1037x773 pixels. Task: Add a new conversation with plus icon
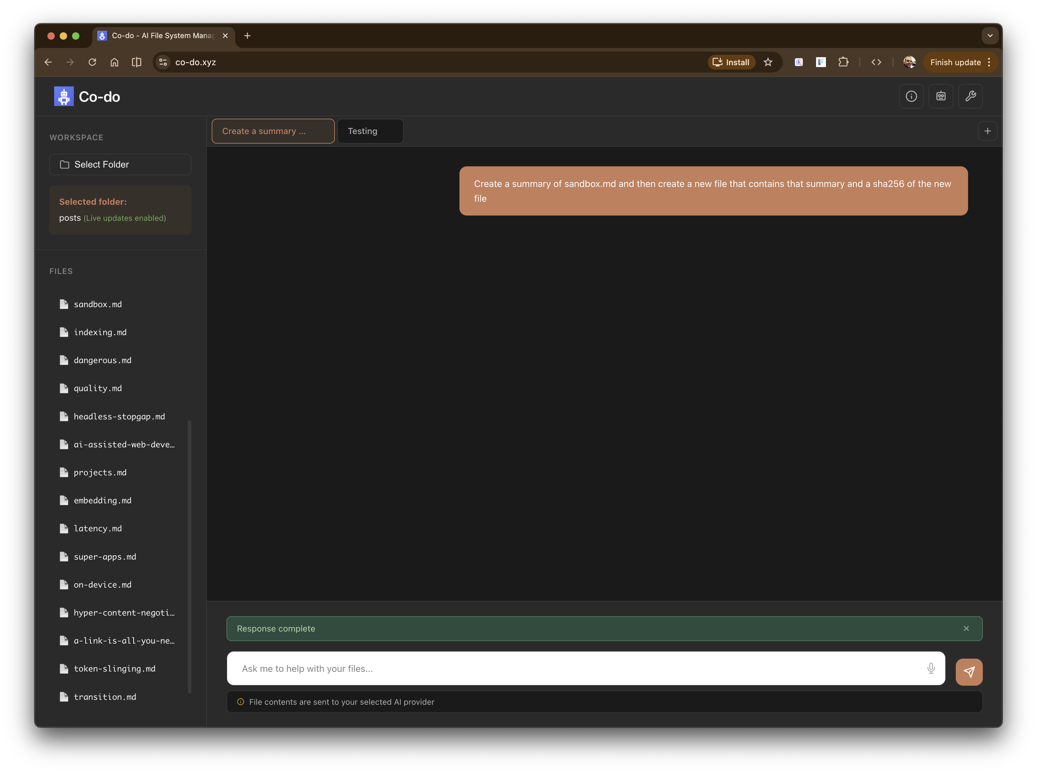point(987,131)
